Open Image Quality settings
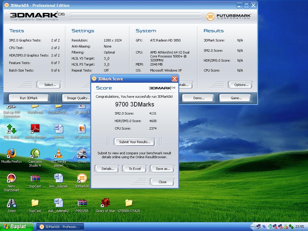Viewport: 308px width, 231px height. tap(77, 98)
